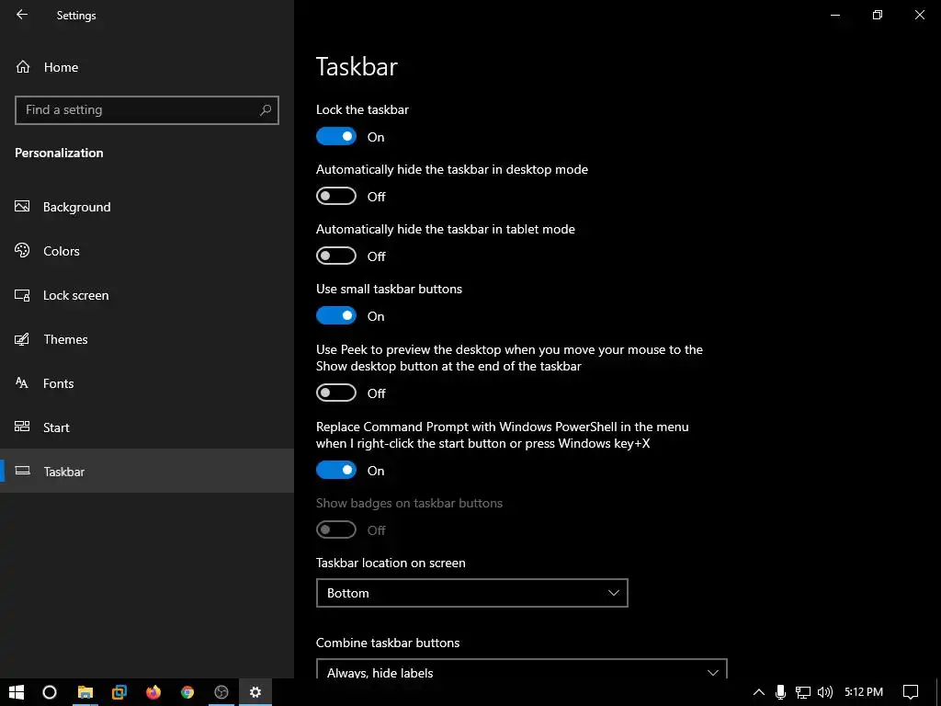Toggle Replace Command Prompt with PowerShell

click(336, 470)
